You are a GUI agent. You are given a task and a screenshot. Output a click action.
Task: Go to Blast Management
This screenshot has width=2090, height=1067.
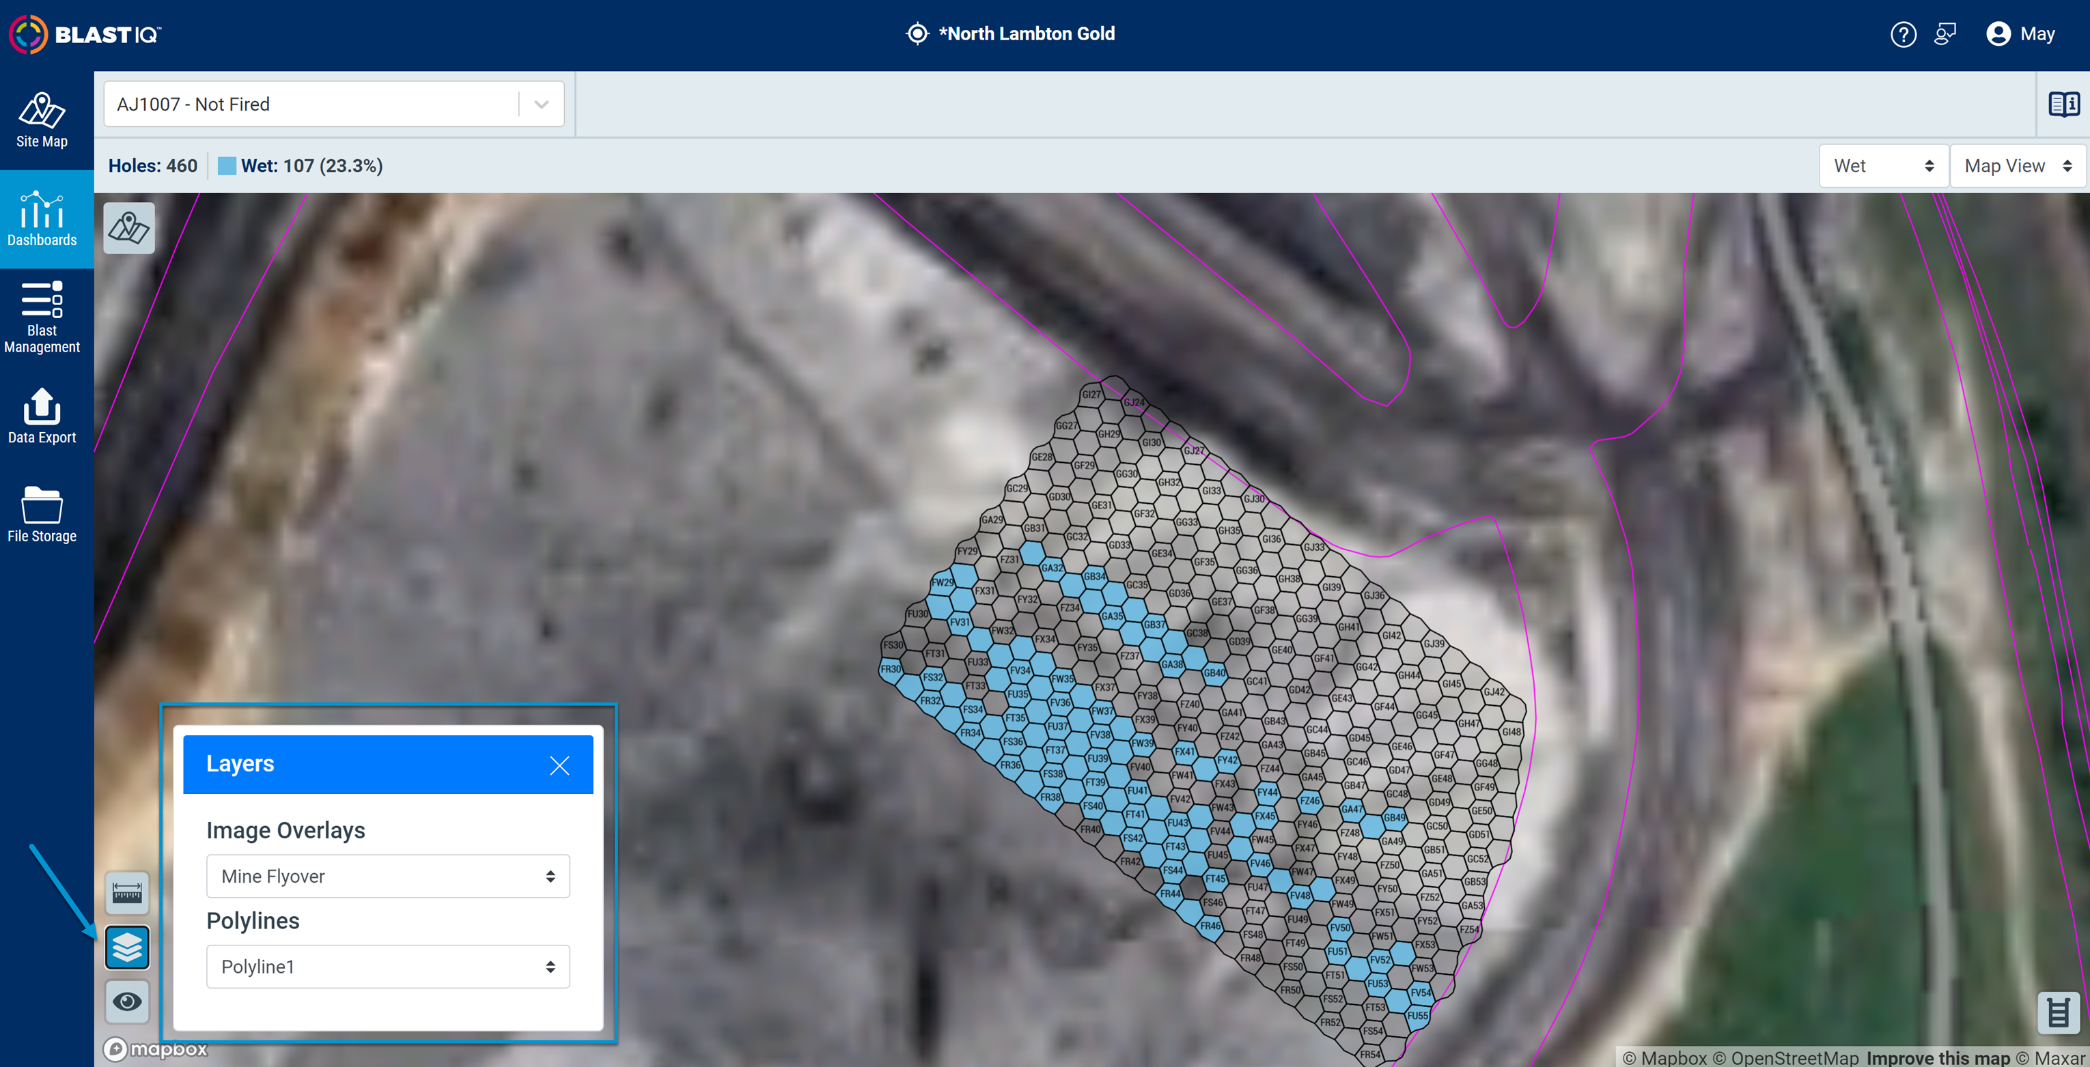tap(42, 318)
